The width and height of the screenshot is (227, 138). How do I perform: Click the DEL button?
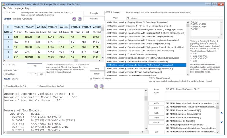pos(156,113)
